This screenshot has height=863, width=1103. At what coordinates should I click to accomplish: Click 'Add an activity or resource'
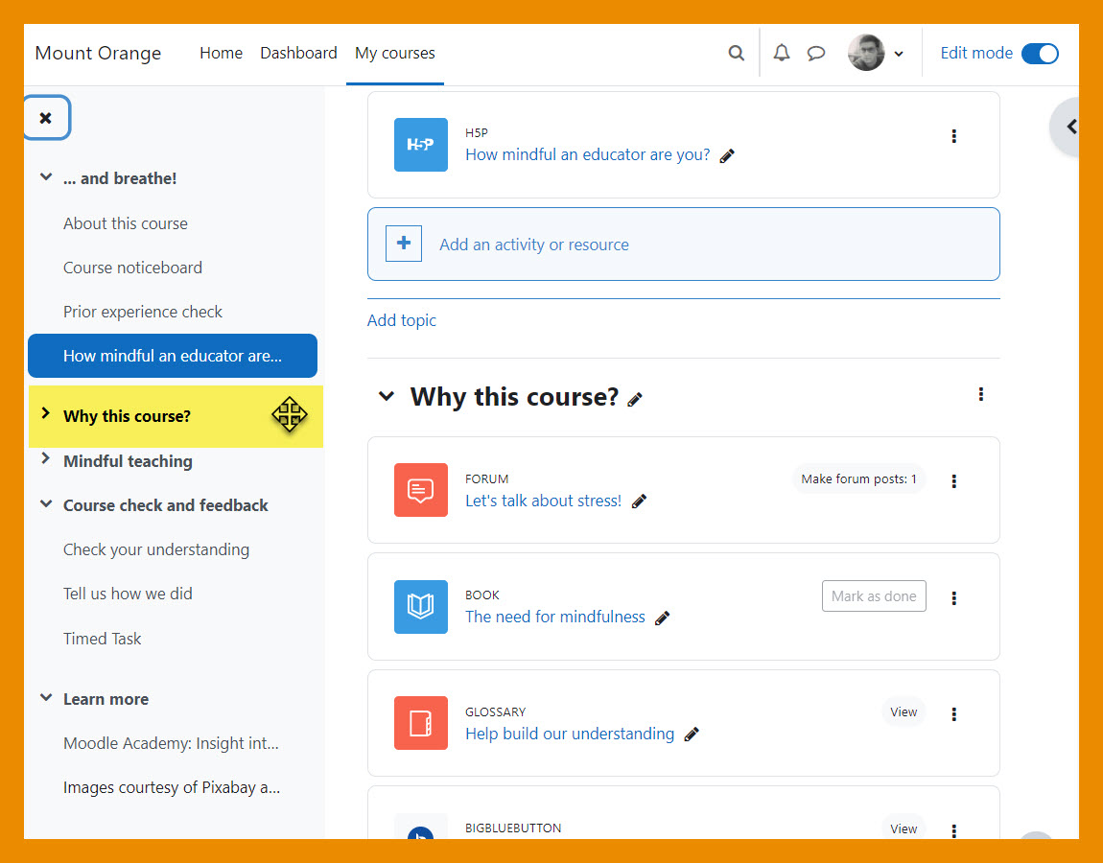(533, 245)
